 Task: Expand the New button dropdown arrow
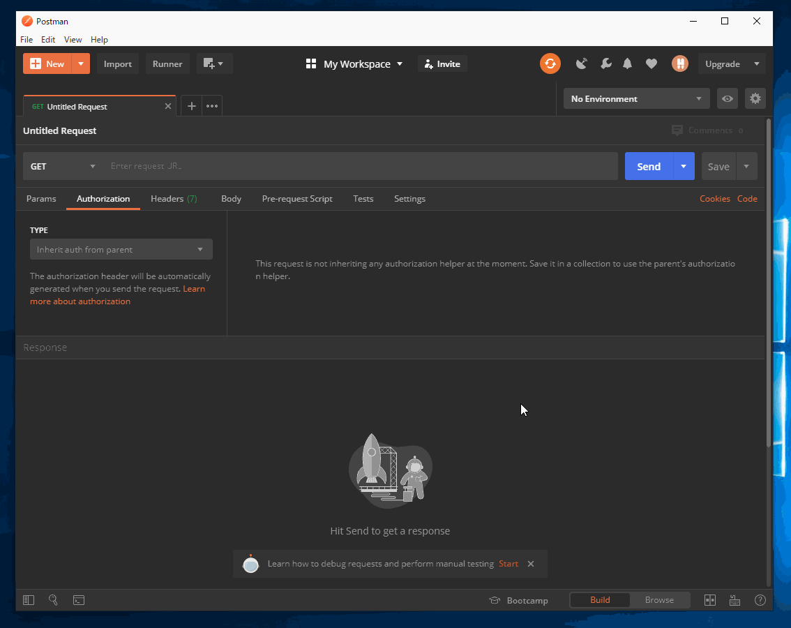point(81,63)
